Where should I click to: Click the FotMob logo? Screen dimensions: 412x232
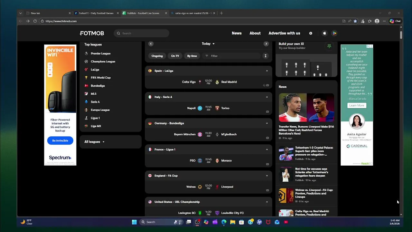click(x=92, y=33)
